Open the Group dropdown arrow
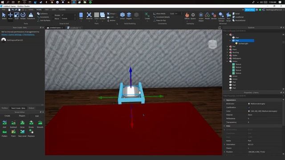 (116, 14)
